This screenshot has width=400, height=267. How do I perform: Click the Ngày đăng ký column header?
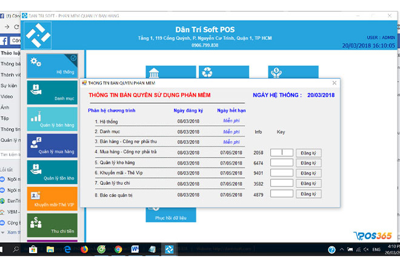pyautogui.click(x=188, y=110)
